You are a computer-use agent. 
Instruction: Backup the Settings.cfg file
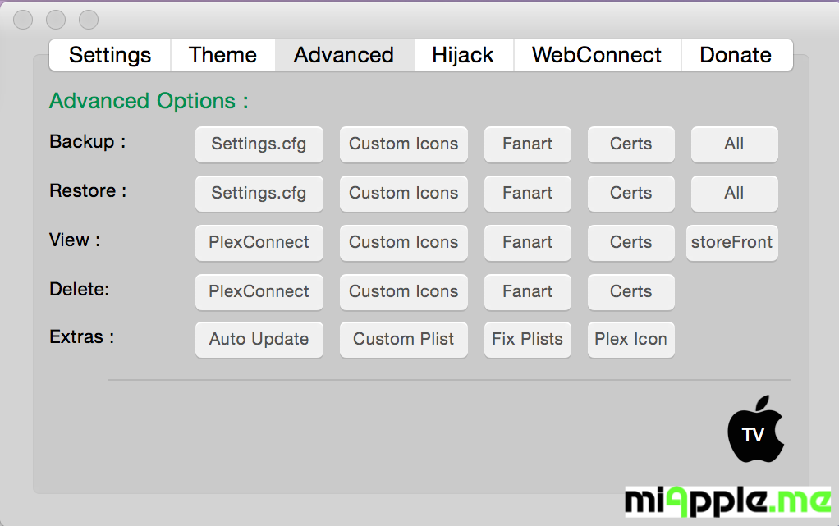pos(259,144)
